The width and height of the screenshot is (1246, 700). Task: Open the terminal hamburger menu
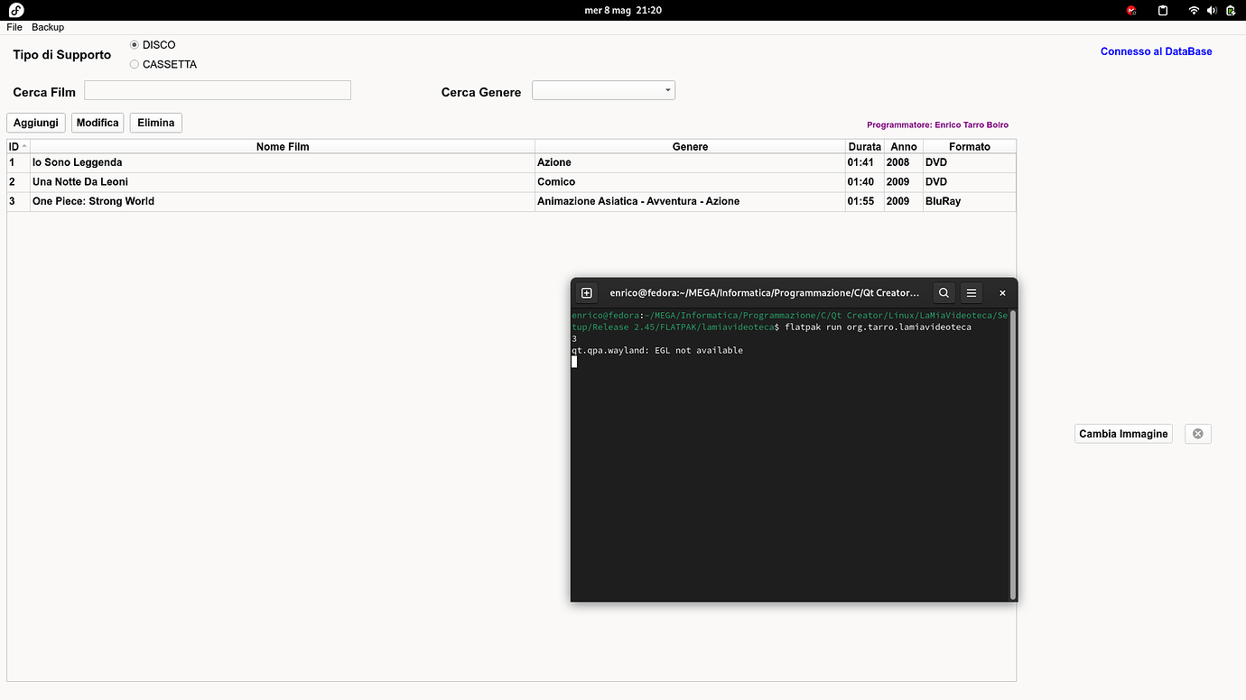pos(971,292)
